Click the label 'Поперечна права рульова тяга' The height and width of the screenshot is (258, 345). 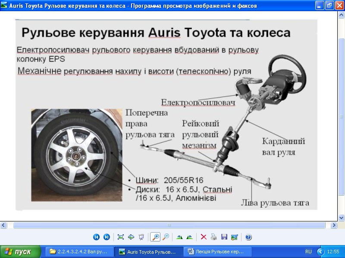point(150,124)
